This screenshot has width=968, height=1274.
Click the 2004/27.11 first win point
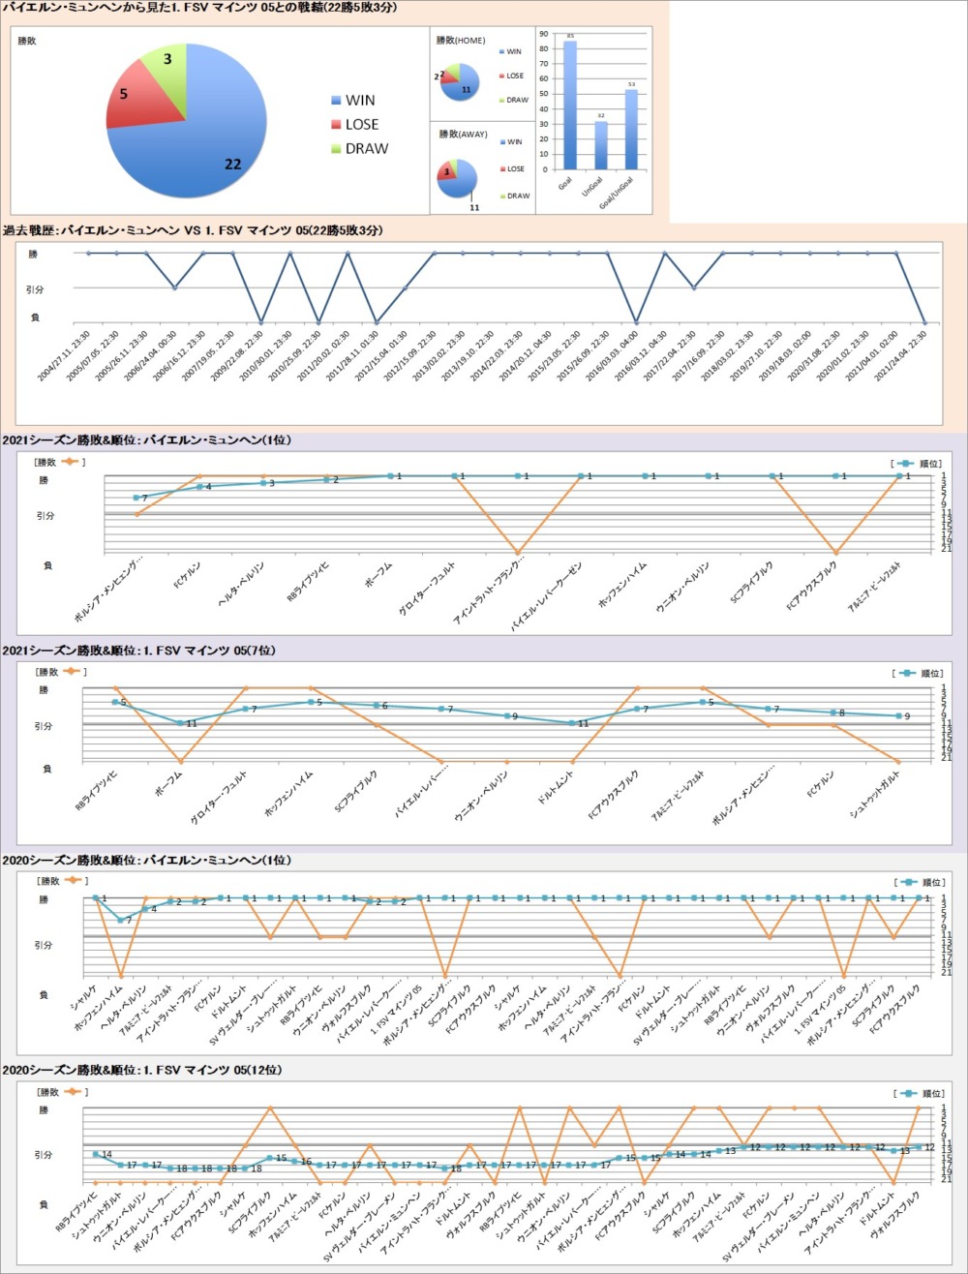click(x=88, y=254)
